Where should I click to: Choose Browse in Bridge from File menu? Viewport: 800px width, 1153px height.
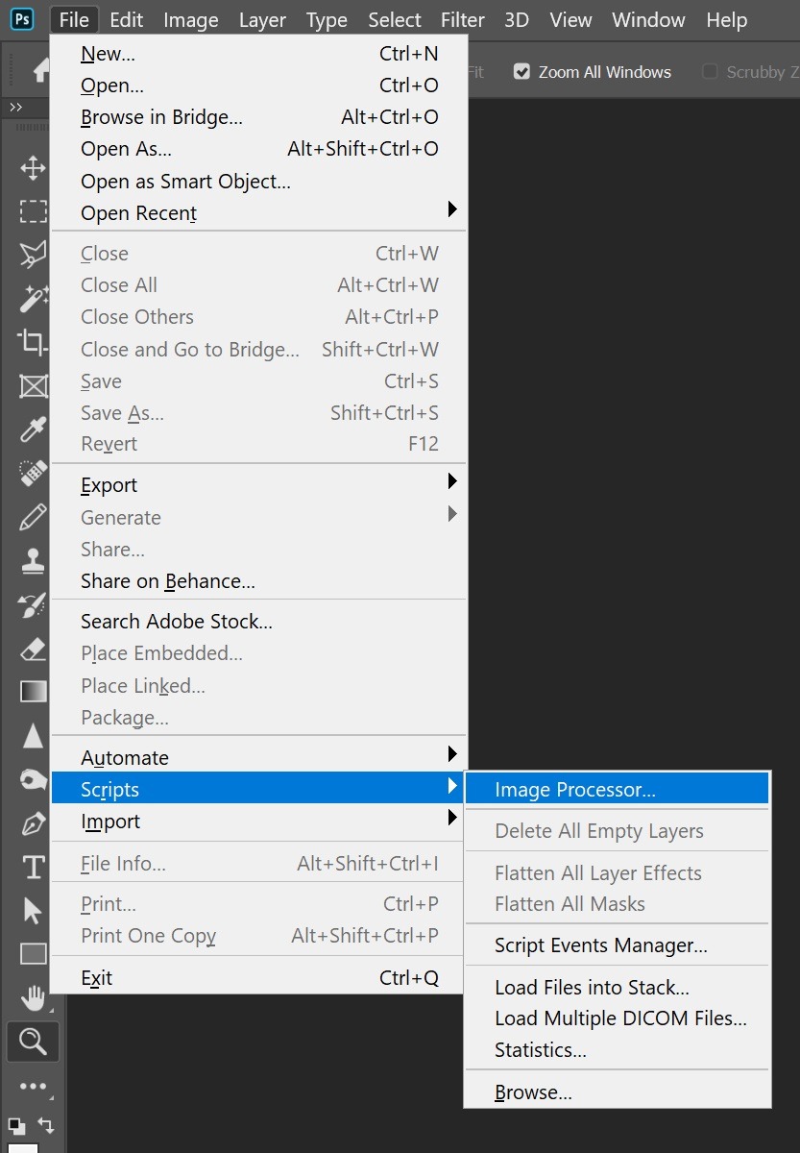pyautogui.click(x=161, y=117)
